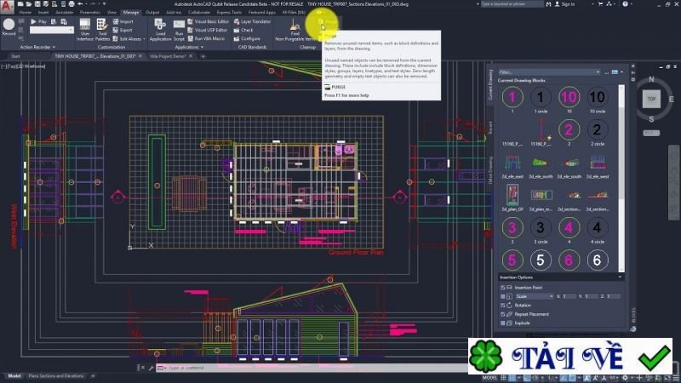Toggle the Rotation checkbox

[x=502, y=306]
